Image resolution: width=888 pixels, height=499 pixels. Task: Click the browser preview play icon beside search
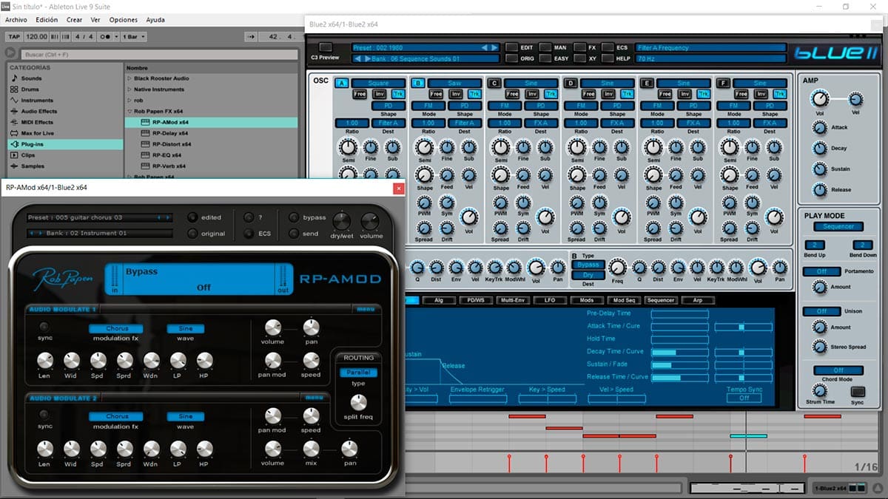[10, 53]
